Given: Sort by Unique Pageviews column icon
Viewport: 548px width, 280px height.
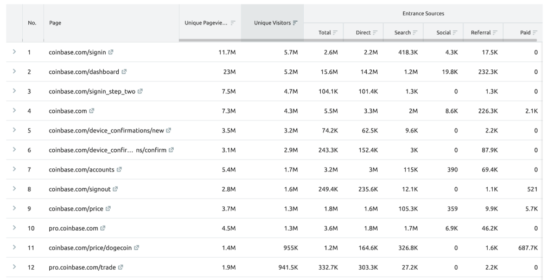Looking at the screenshot, I should pos(233,23).
